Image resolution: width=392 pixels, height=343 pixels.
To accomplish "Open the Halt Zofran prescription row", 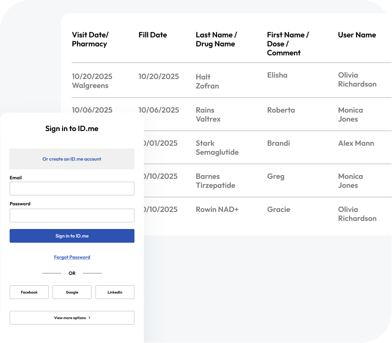I will [207, 81].
